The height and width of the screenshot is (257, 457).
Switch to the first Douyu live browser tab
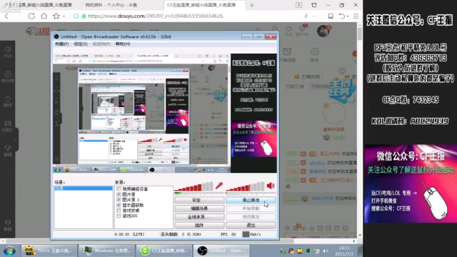point(38,5)
